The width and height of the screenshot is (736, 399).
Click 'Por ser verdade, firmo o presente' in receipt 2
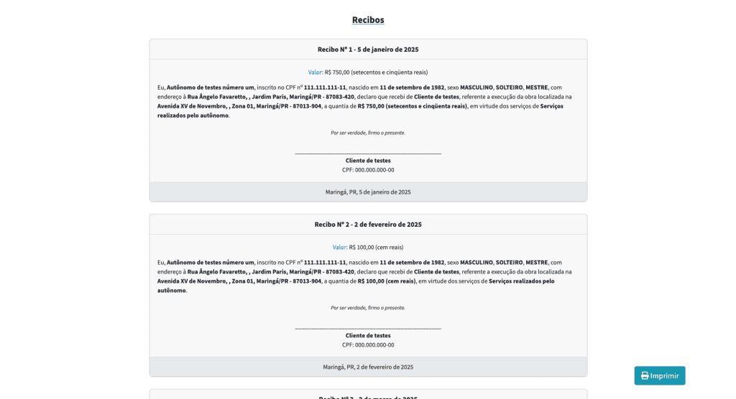coord(368,308)
